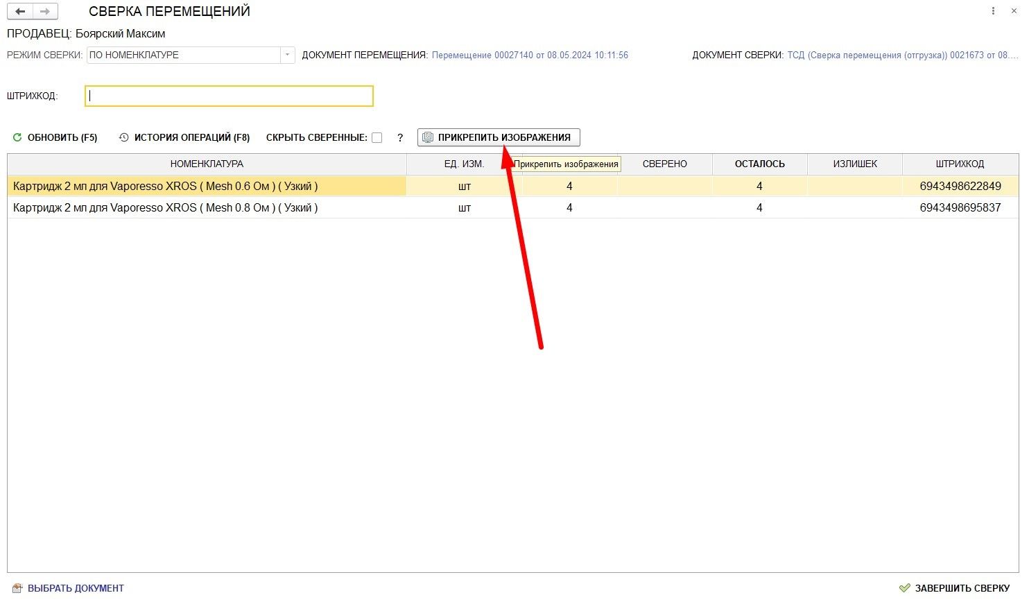Viewport: 1029px width, 602px height.
Task: Select the Mesh 0.8 Ом cartridge row
Action: click(x=165, y=208)
